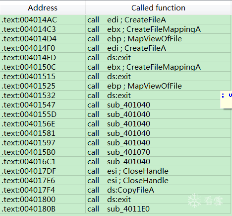Select the call ds:CopyFileA entry
Screen dimensions: 232x216
121,190
